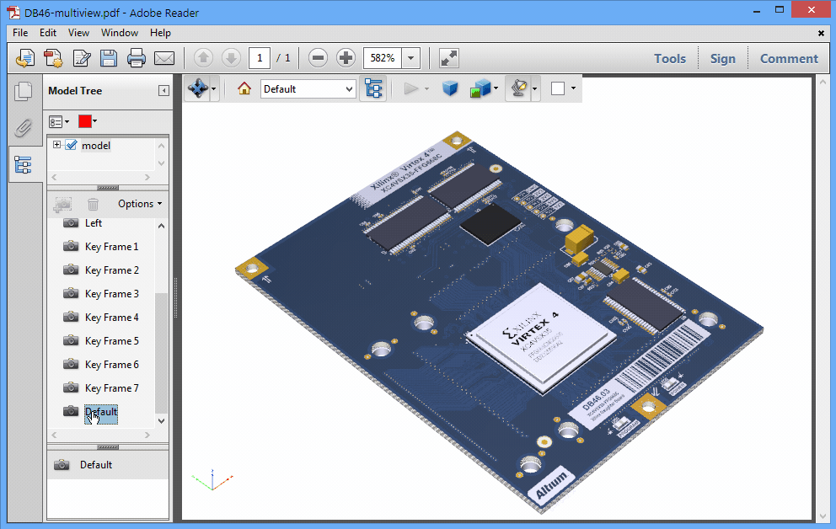Toggle the Model Tree button in 3D toolbar
This screenshot has height=529, width=836.
coord(372,88)
